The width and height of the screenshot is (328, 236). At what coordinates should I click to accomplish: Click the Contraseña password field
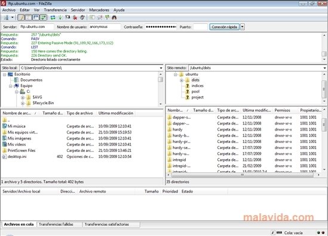pos(161,27)
